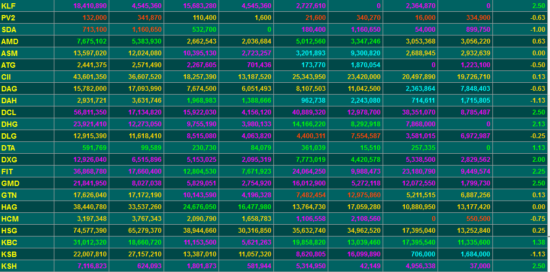The width and height of the screenshot is (550, 272).
Task: Select the 7,675,102 cell for AMD
Action: [x=92, y=42]
